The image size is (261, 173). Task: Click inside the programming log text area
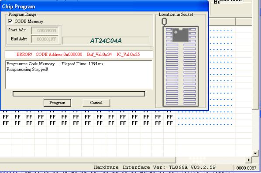pos(79,75)
